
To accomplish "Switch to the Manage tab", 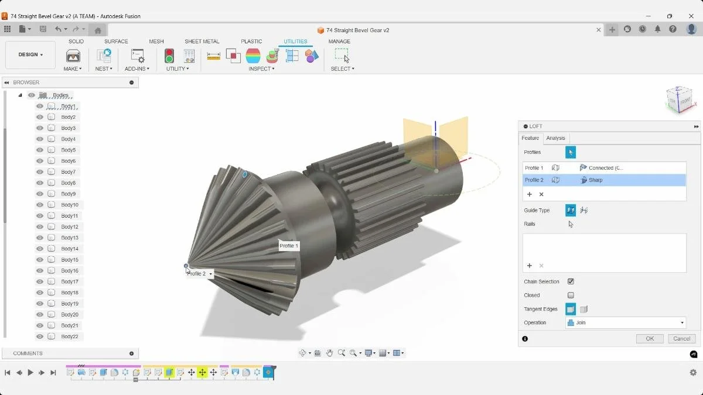I will [x=339, y=42].
